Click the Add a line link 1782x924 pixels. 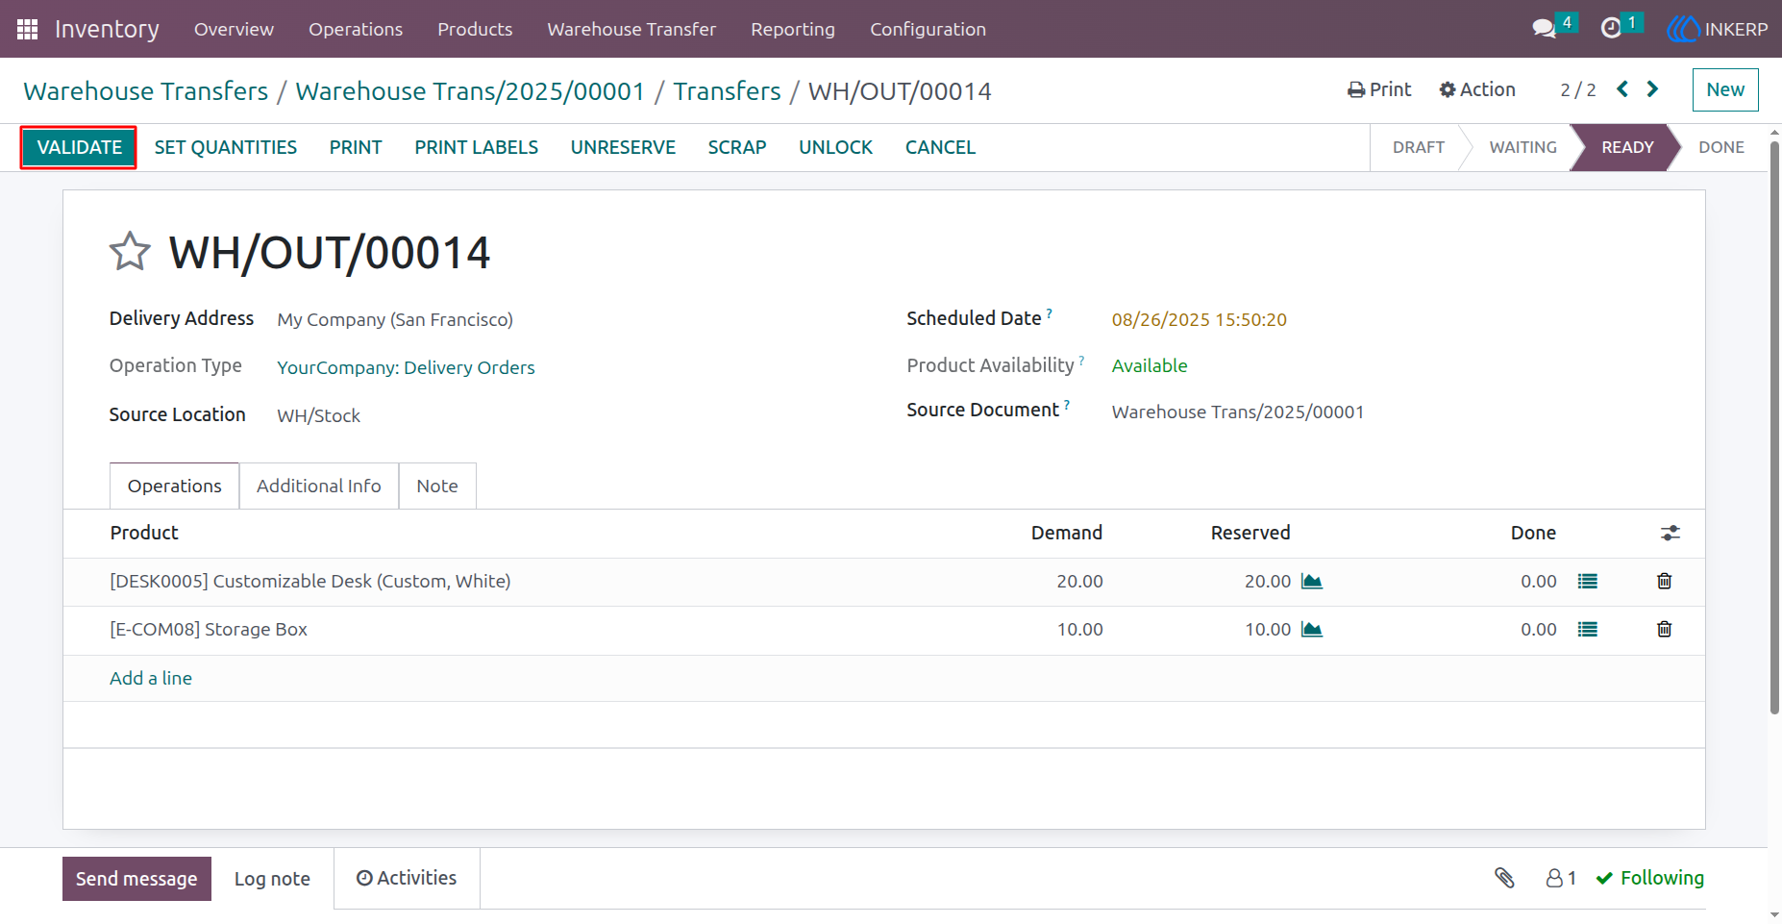pos(151,678)
